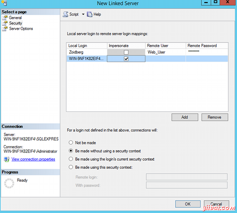
Task: Open the Script dropdown arrow
Action: (x=83, y=14)
